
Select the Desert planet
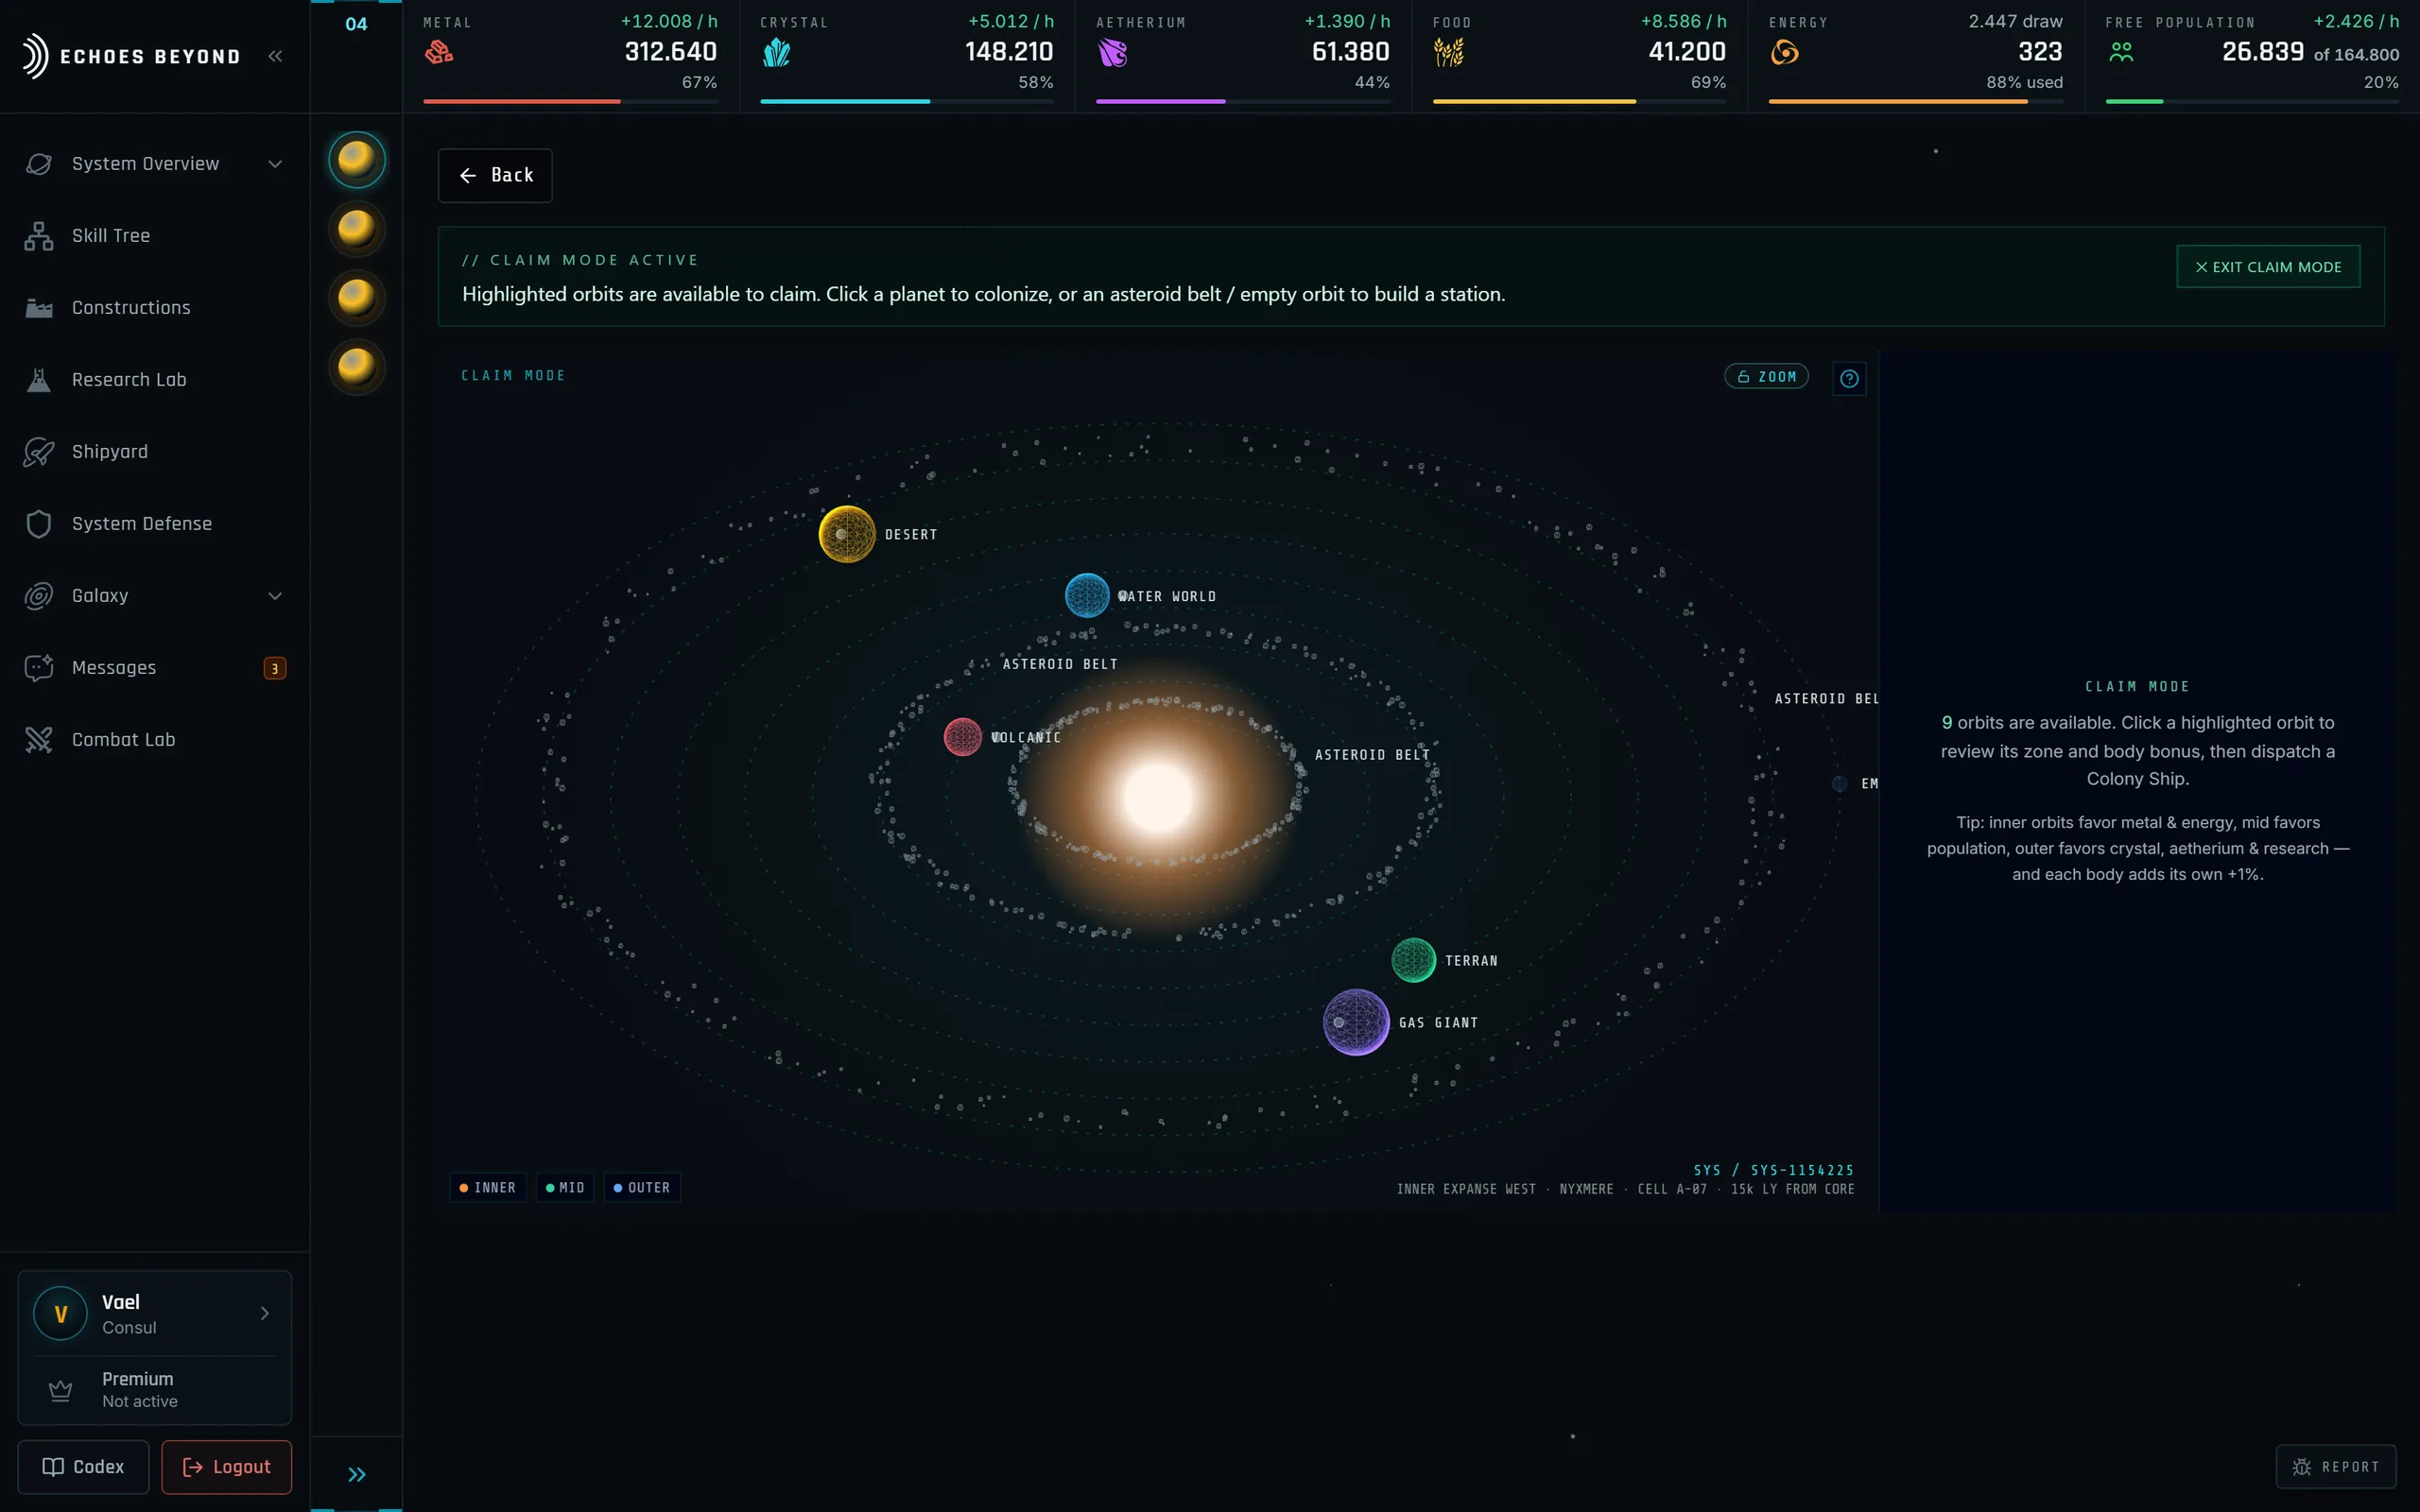[x=847, y=534]
